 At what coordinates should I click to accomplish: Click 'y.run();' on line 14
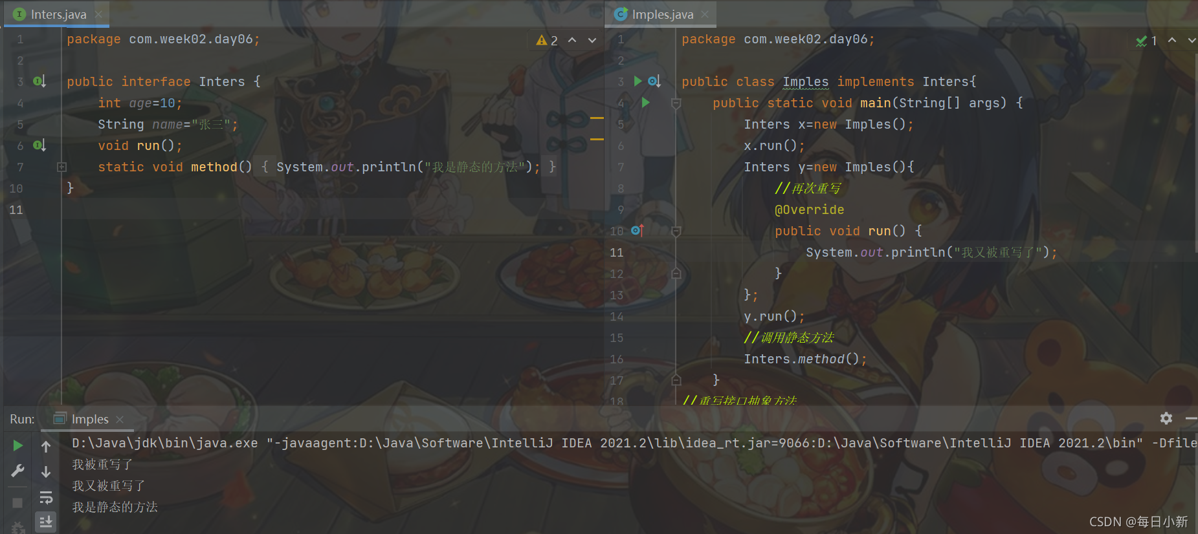(774, 316)
